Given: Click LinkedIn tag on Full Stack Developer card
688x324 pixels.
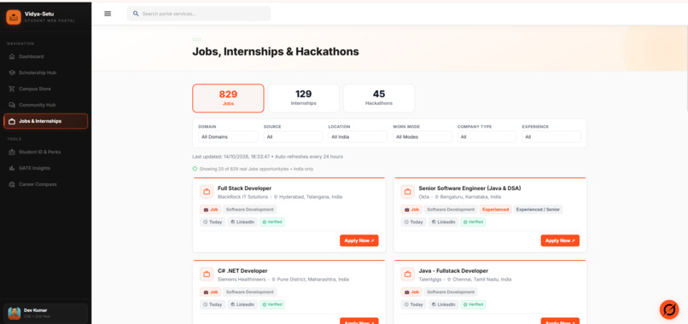Looking at the screenshot, I should [242, 223].
